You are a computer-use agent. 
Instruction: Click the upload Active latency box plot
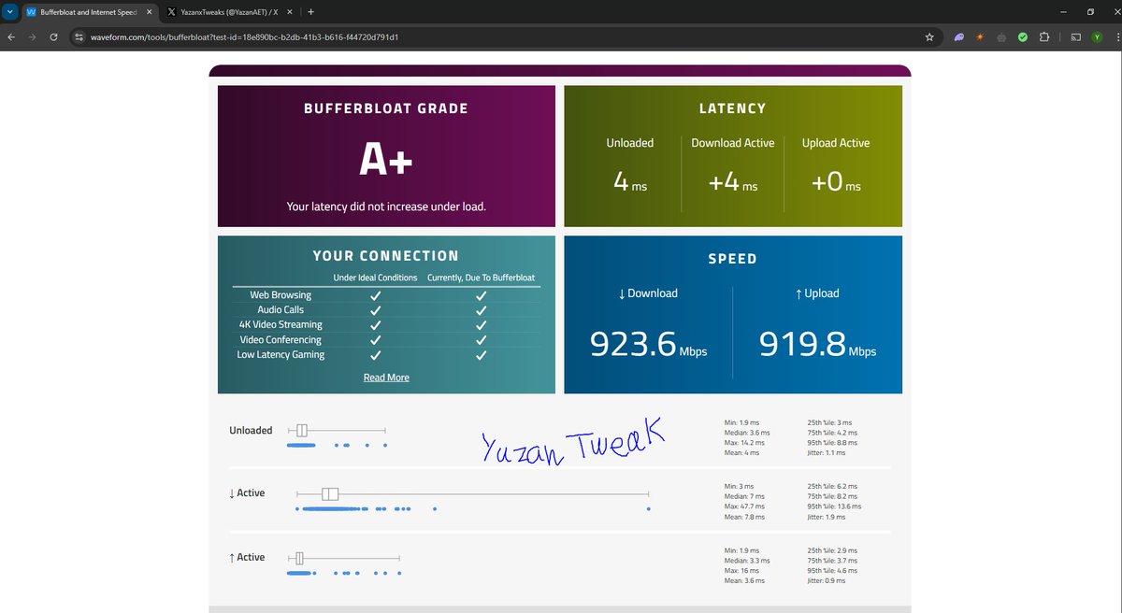click(343, 558)
